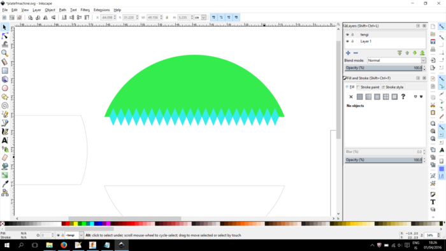This screenshot has width=446, height=251.
Task: Click Layers panel Opacity slider
Action: [384, 68]
